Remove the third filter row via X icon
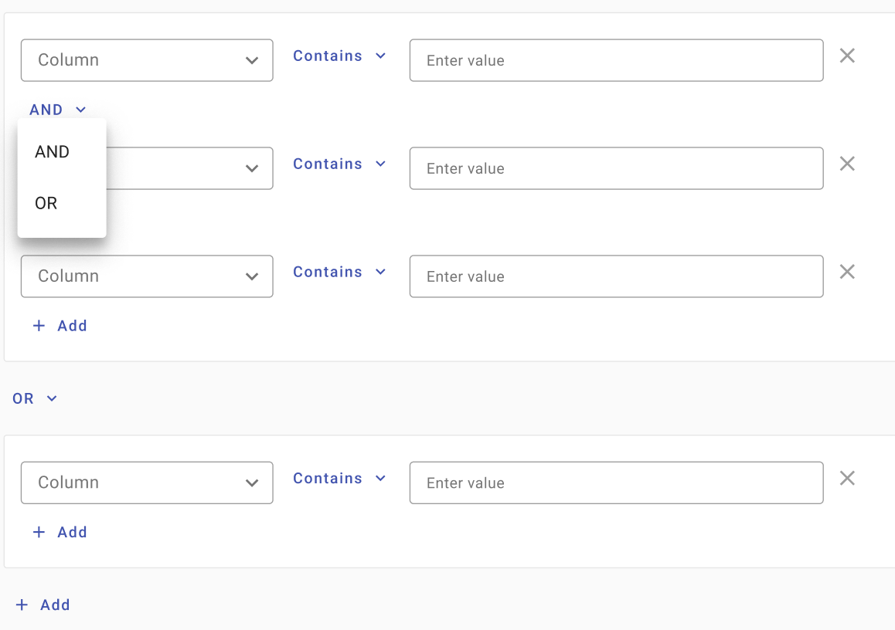The width and height of the screenshot is (895, 630). 847,272
